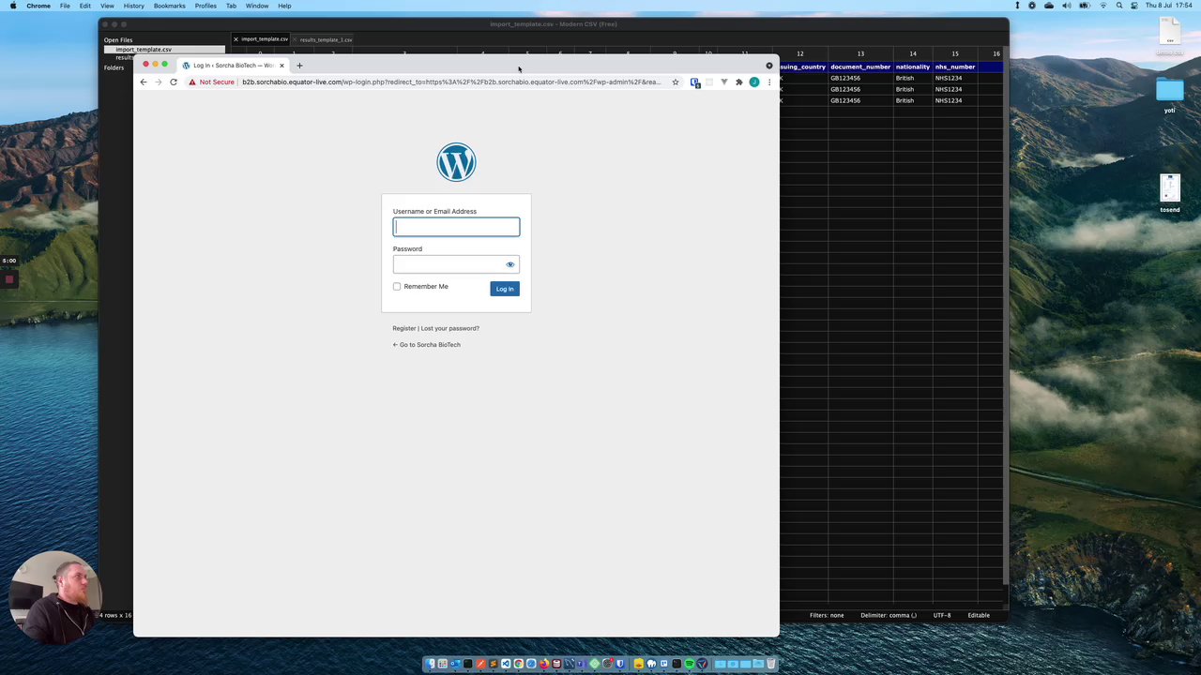Open the Apple menu

pyautogui.click(x=13, y=6)
